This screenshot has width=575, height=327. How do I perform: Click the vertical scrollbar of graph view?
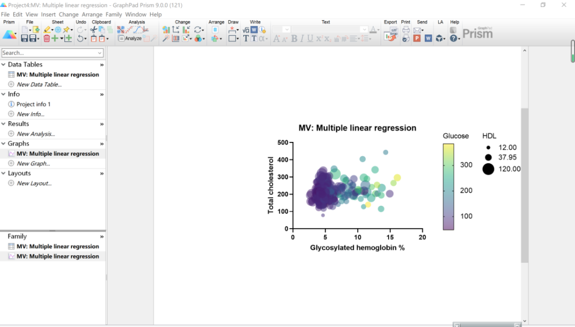pyautogui.click(x=524, y=185)
